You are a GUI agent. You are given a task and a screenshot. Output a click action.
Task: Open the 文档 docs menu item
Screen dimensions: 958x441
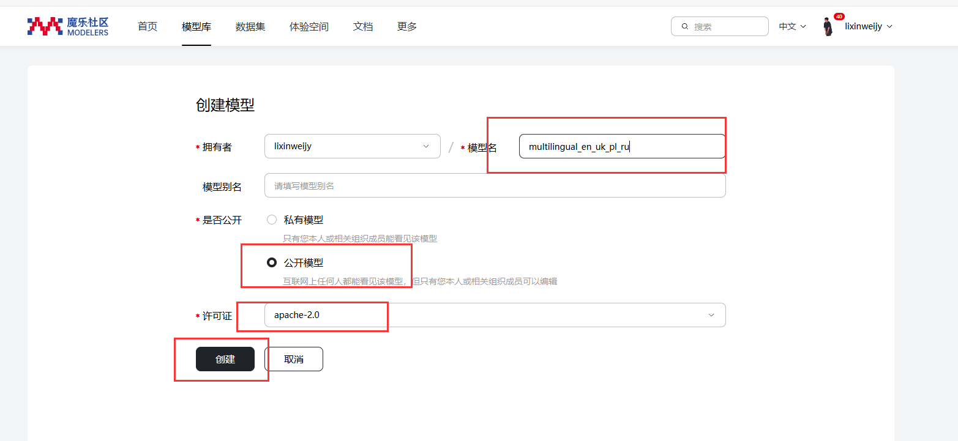(363, 26)
